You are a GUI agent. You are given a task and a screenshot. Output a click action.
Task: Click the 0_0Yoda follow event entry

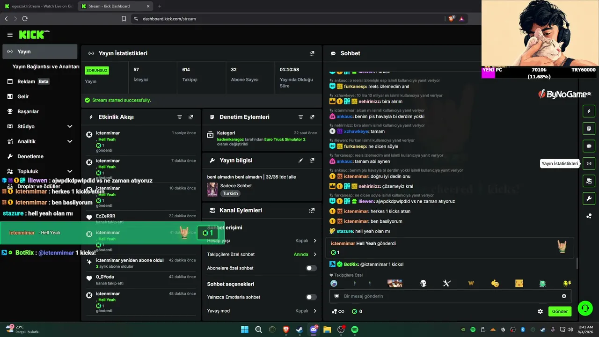(142, 279)
